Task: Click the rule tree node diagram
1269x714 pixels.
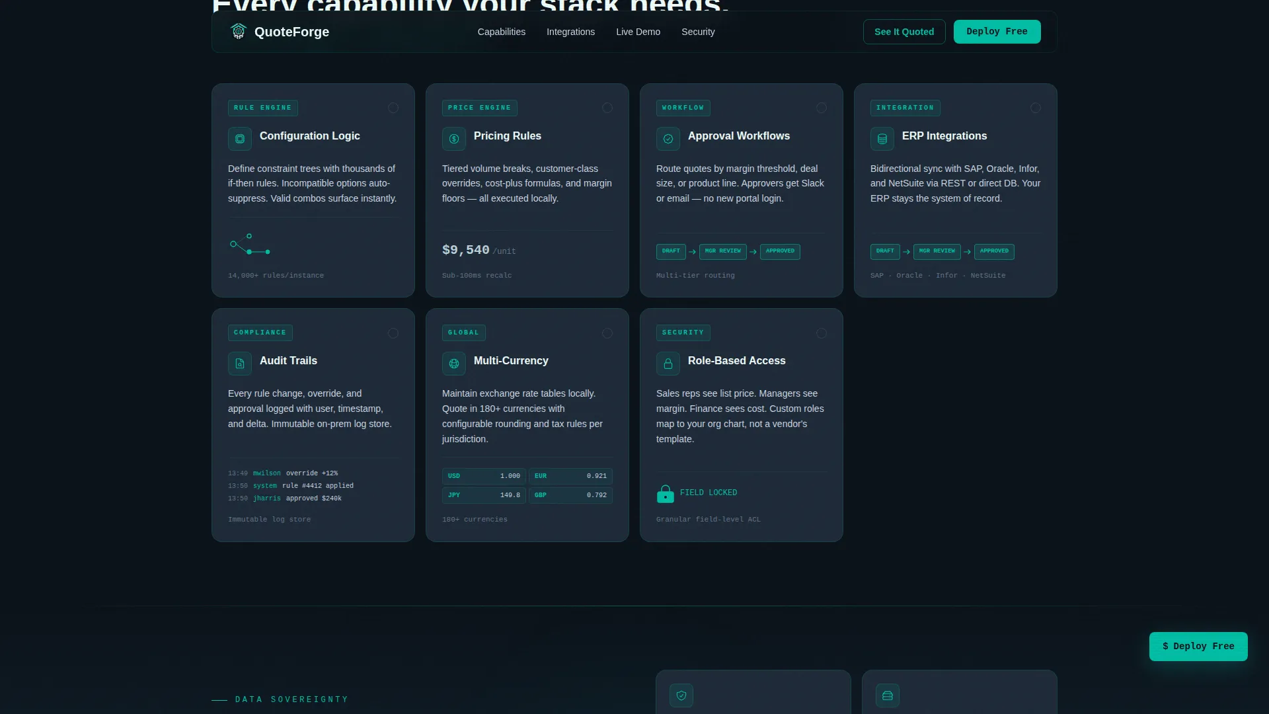Action: click(250, 244)
